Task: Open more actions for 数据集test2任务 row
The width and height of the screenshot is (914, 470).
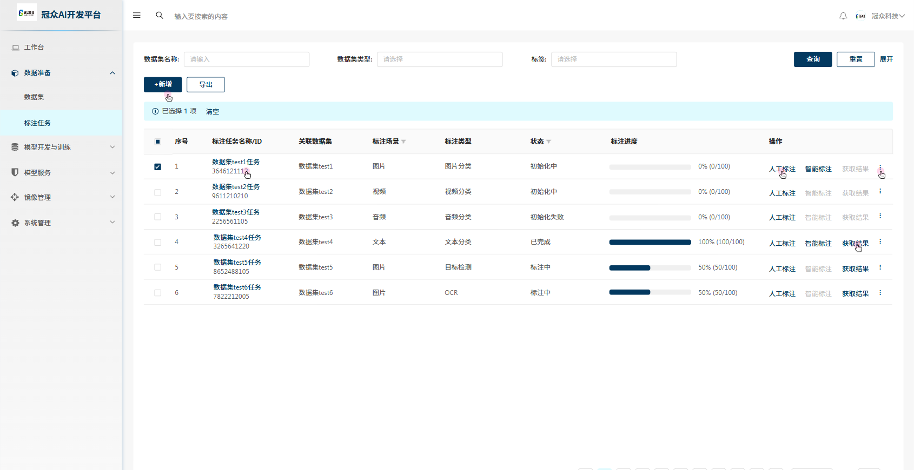Action: (x=880, y=191)
